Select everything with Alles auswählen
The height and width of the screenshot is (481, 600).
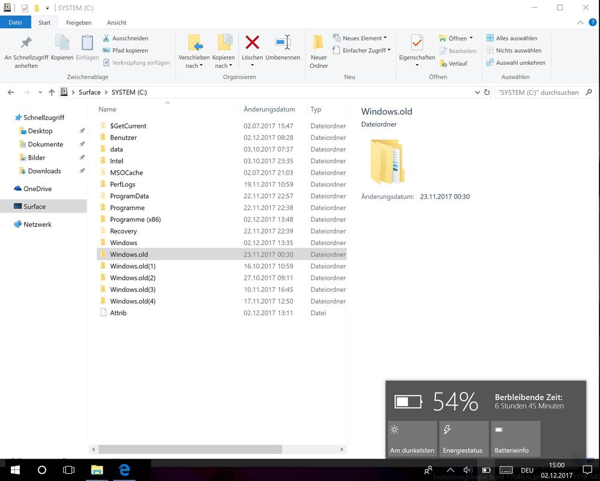click(x=512, y=38)
